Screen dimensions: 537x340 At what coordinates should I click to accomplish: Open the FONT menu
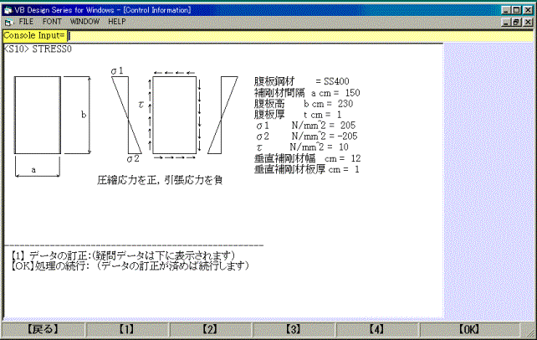tap(52, 22)
